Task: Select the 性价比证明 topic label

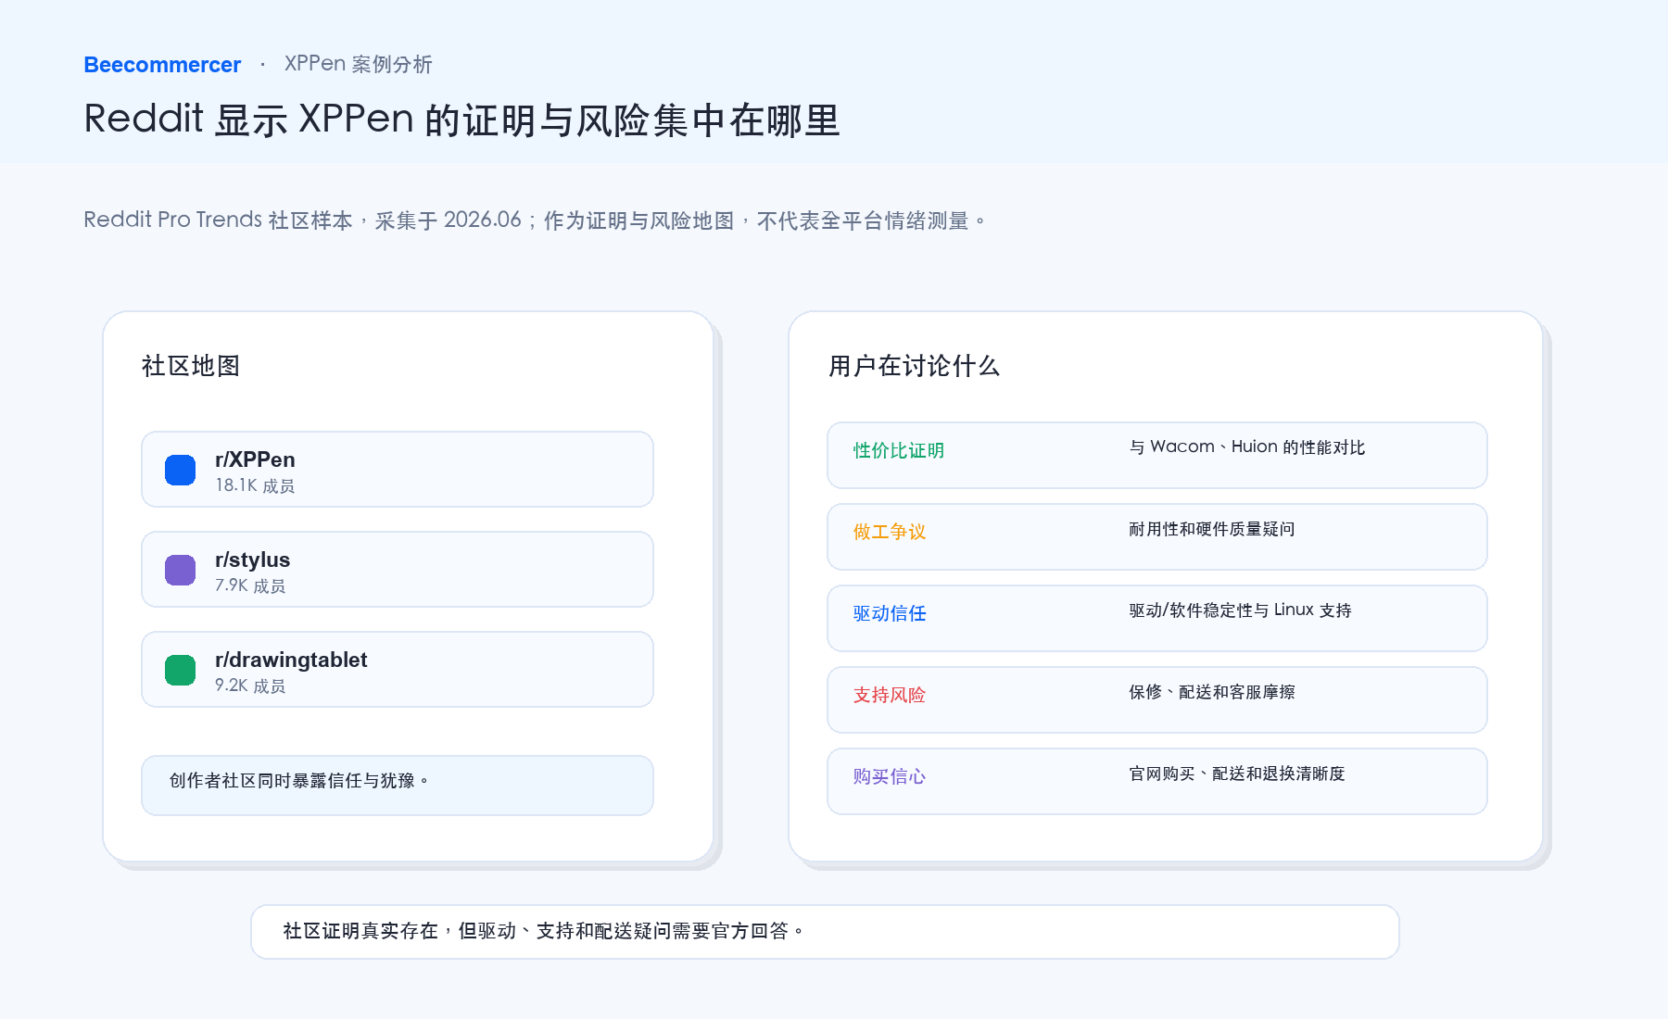Action: tap(899, 450)
